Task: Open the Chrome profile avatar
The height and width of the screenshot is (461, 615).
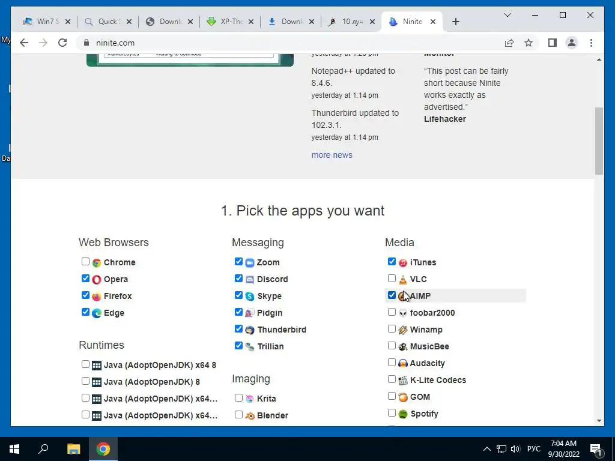Action: [572, 43]
